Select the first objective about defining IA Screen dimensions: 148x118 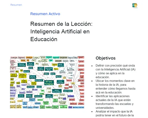[x=116, y=71]
